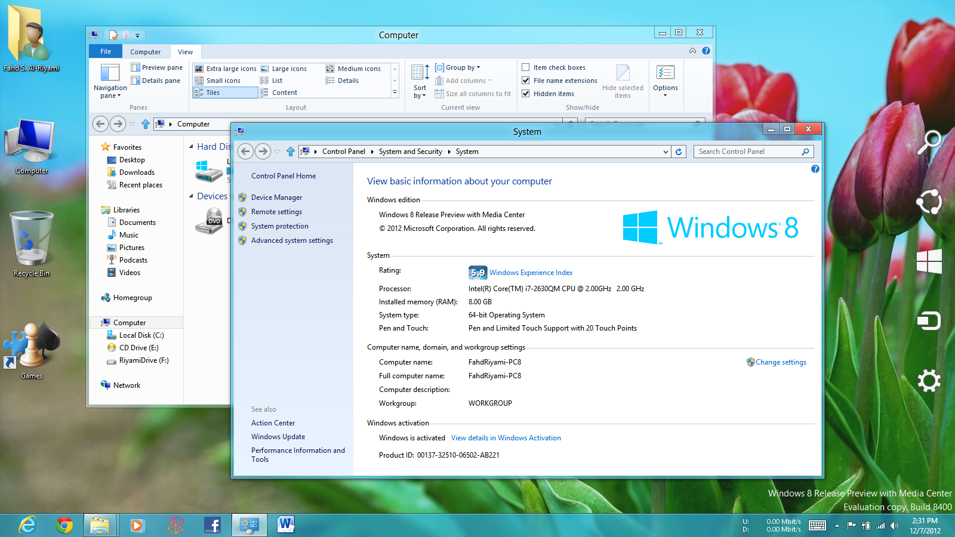This screenshot has width=955, height=537.
Task: Open View details in Windows Activation link
Action: pyautogui.click(x=506, y=438)
